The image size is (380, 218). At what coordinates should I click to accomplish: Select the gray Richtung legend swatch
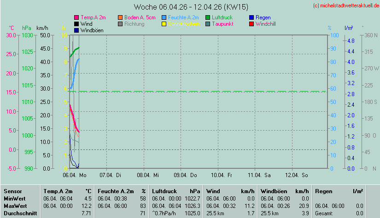121,23
